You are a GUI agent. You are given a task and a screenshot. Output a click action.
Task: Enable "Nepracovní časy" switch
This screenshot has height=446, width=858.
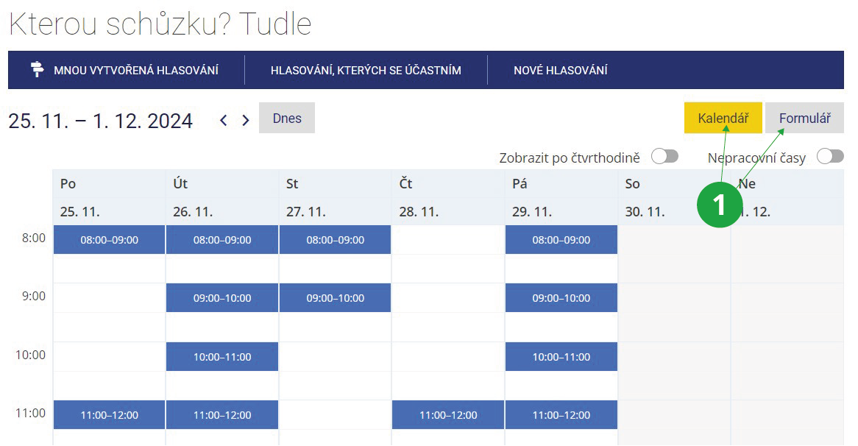tap(829, 157)
